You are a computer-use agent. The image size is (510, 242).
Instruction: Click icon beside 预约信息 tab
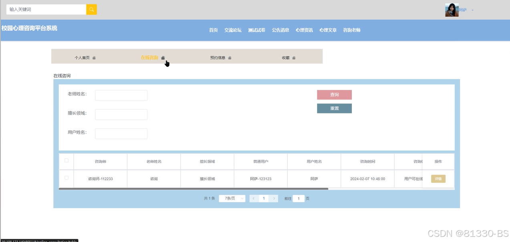click(x=230, y=58)
